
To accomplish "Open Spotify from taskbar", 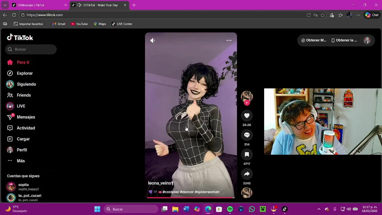I will 230,209.
